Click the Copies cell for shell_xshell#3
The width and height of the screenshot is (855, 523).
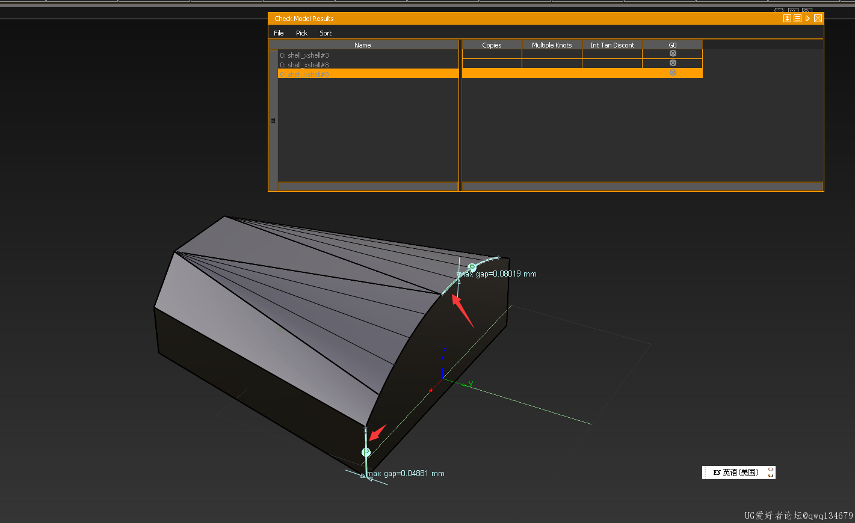pos(492,54)
